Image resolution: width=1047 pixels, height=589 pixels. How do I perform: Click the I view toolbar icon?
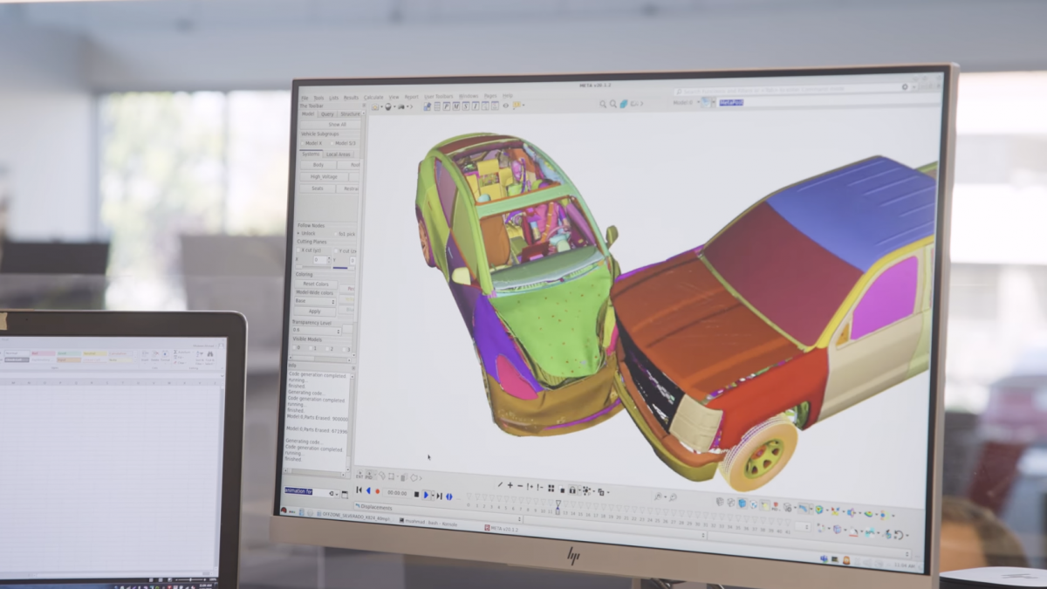pos(476,106)
